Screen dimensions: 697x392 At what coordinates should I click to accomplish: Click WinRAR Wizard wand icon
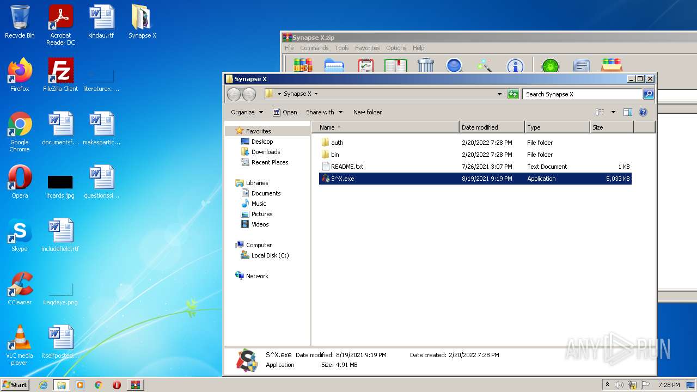484,65
